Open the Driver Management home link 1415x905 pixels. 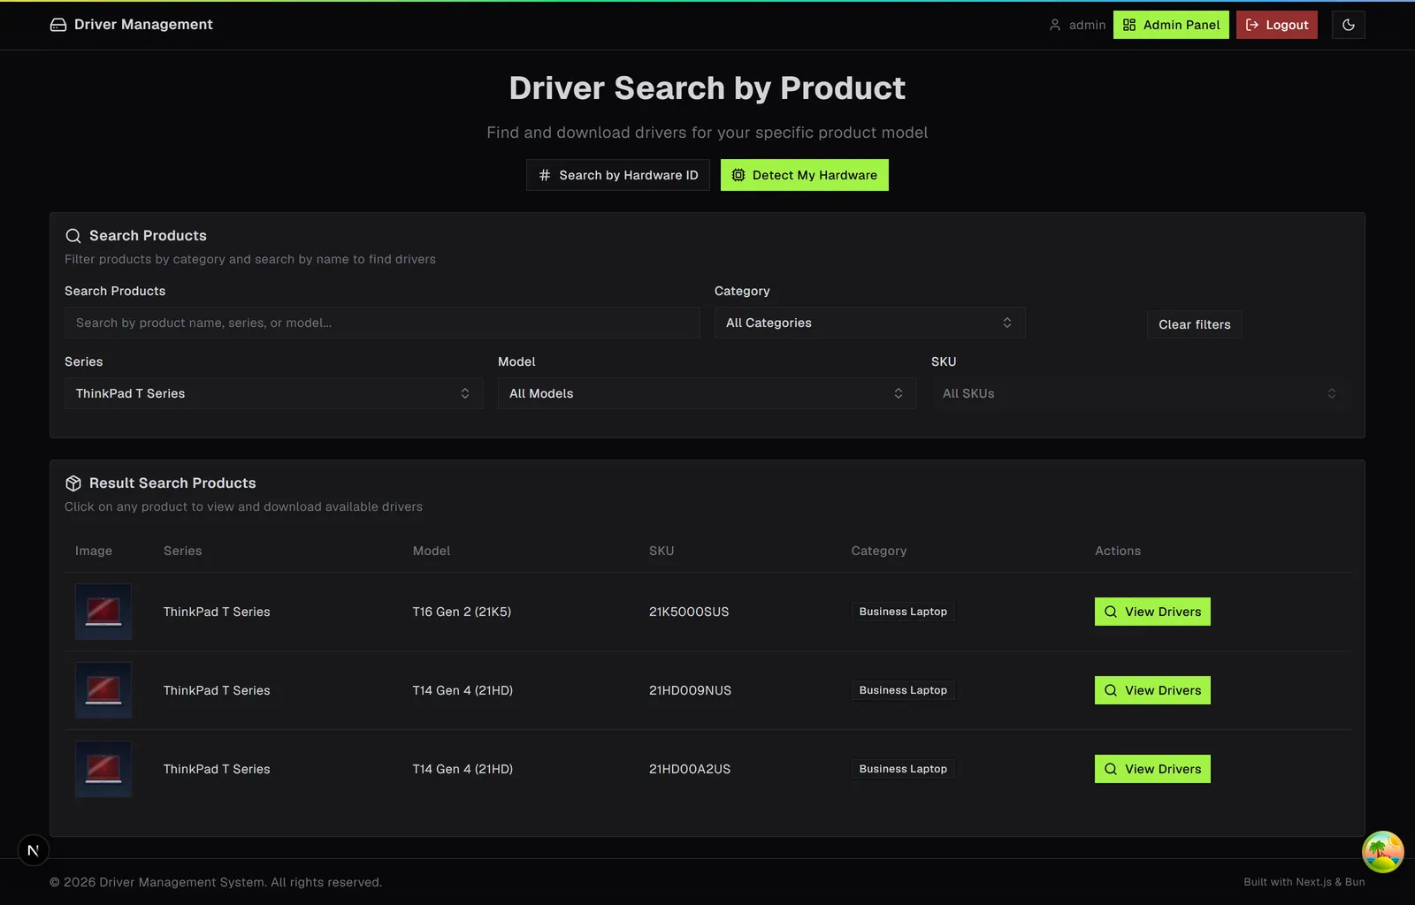point(132,25)
